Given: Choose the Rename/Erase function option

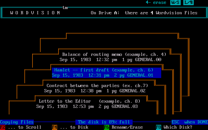Looking at the screenshot, I should 127,127.
